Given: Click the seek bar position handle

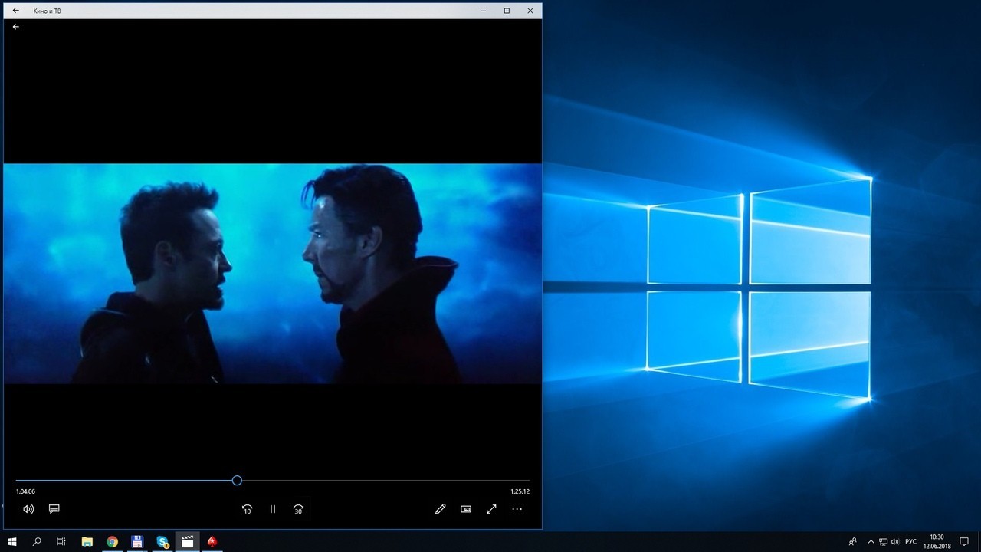Looking at the screenshot, I should pyautogui.click(x=237, y=481).
